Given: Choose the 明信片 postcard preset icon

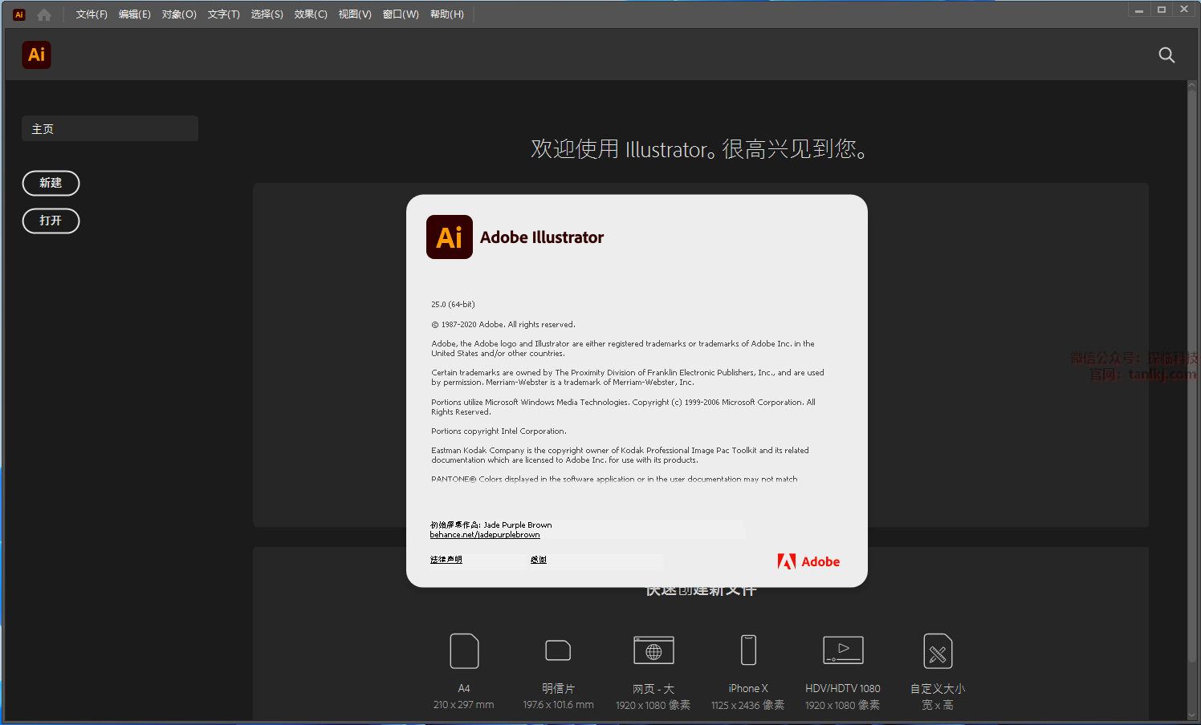Looking at the screenshot, I should [558, 650].
